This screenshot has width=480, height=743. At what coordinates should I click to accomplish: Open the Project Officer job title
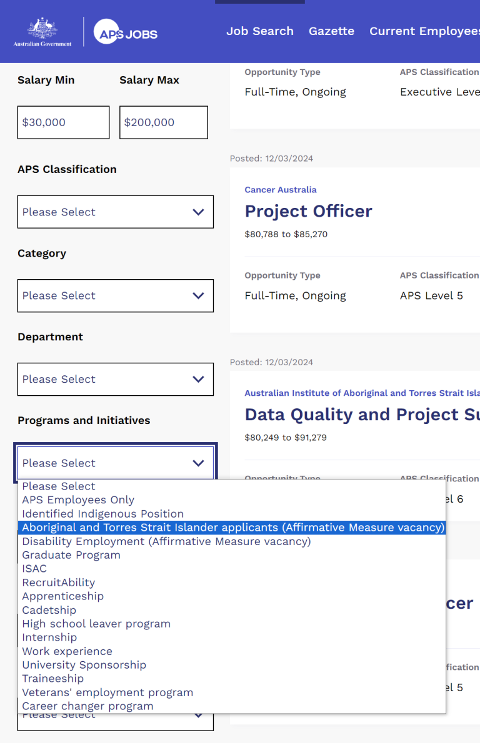308,211
